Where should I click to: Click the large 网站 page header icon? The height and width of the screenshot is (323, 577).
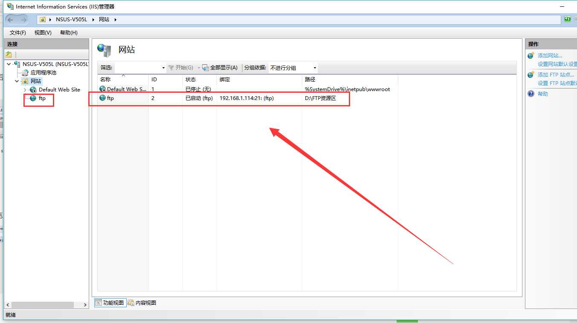pyautogui.click(x=104, y=50)
